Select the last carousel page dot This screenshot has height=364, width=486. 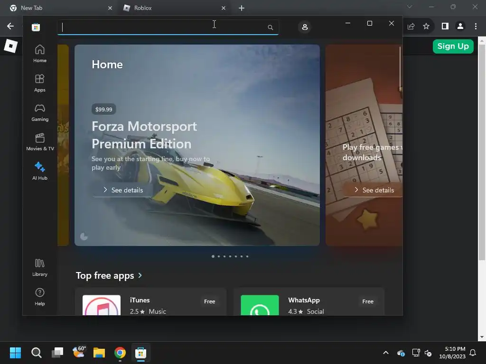[247, 256]
